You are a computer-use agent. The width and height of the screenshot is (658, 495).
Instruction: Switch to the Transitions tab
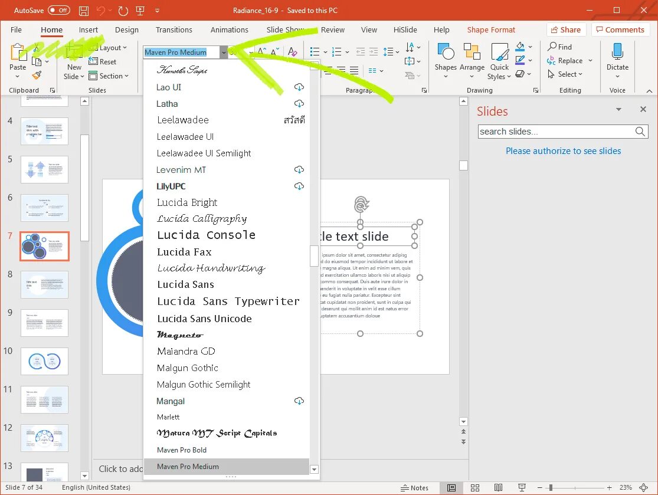[173, 29]
